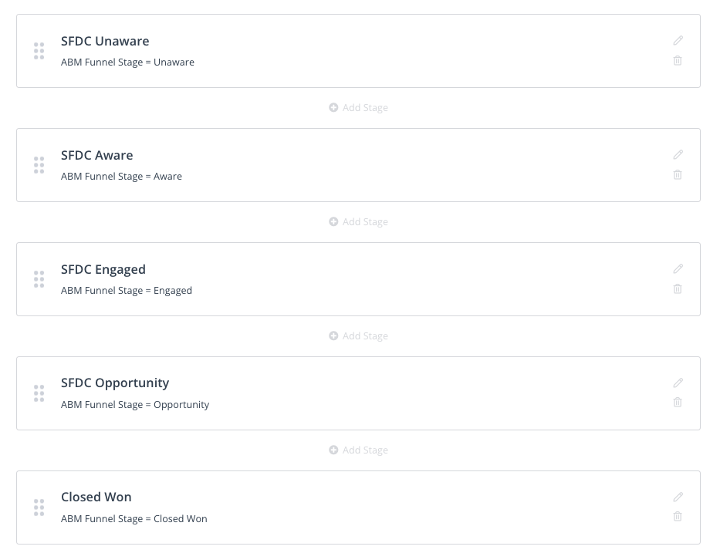This screenshot has height=553, width=710.
Task: Remove the SFDC Aware stage
Action: point(678,174)
